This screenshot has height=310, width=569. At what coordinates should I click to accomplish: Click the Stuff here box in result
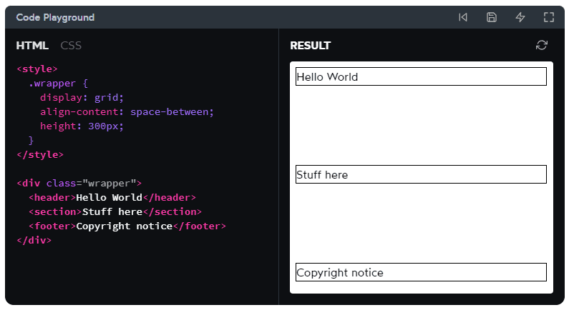(x=421, y=174)
